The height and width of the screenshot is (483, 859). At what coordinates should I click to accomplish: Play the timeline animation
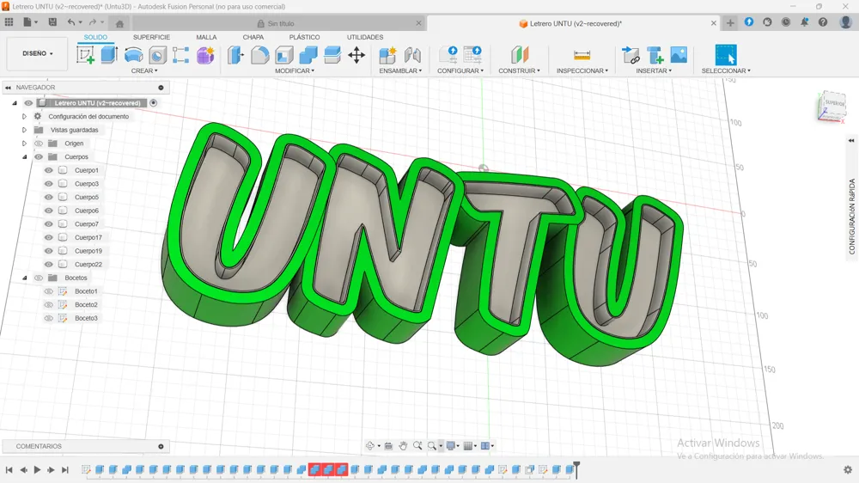point(37,470)
